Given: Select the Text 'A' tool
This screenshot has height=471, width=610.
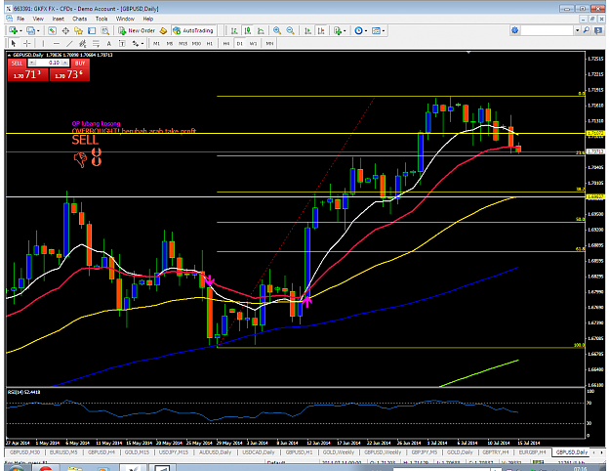Looking at the screenshot, I should pos(109,43).
